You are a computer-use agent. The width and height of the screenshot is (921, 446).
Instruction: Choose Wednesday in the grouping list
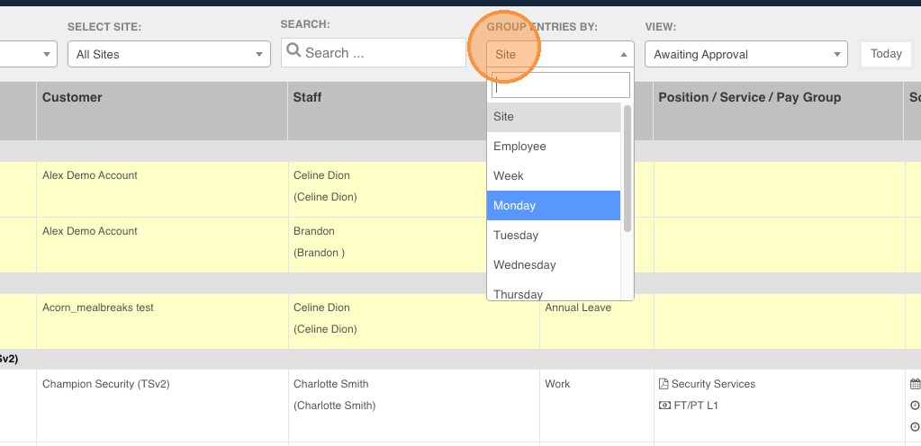coord(525,265)
